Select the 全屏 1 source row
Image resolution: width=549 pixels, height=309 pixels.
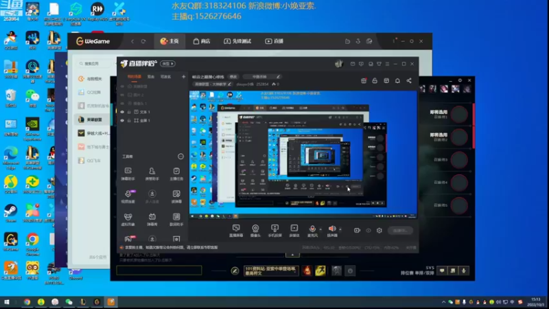(152, 121)
